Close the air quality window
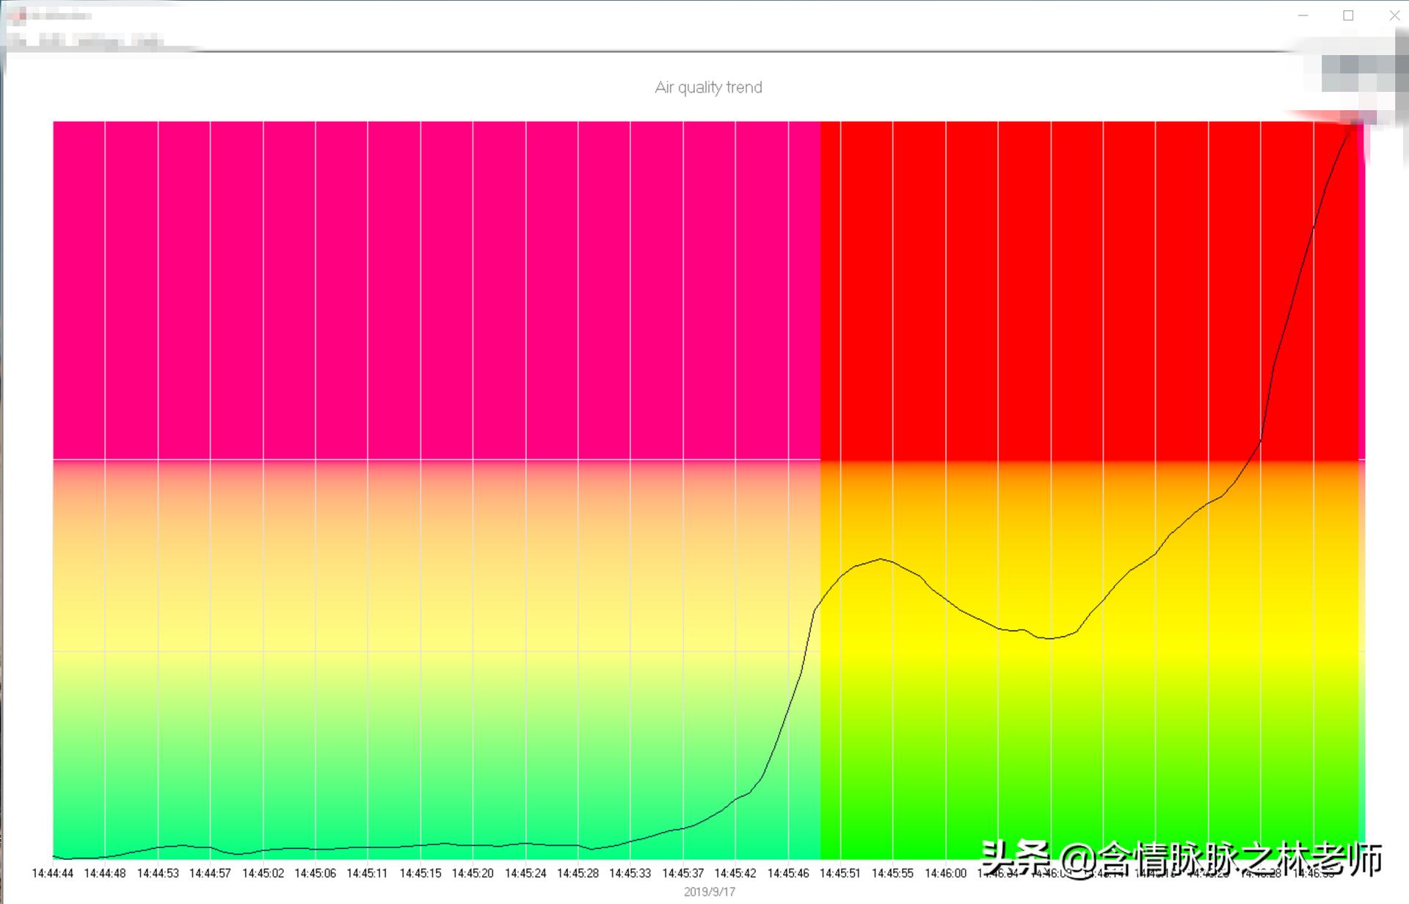Viewport: 1409px width, 904px height. [1394, 15]
